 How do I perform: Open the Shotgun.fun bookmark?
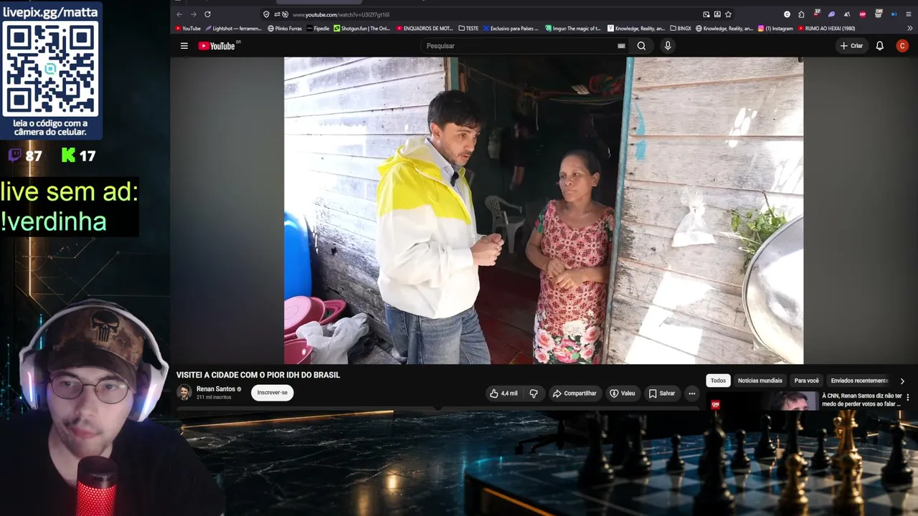tap(362, 29)
